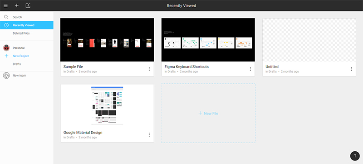This screenshot has width=363, height=164.
Task: Click the clock icon beside Recently Viewed
Action: pyautogui.click(x=6, y=25)
